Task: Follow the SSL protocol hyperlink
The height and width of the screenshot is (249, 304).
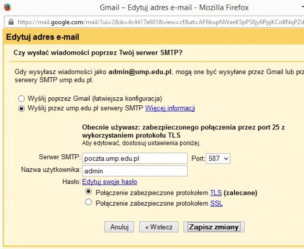Action: click(216, 203)
